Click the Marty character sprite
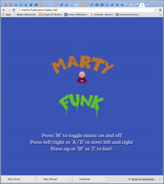This screenshot has width=164, height=184. coord(82,77)
